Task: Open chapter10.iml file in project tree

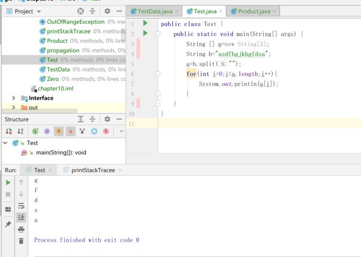Action: point(56,89)
